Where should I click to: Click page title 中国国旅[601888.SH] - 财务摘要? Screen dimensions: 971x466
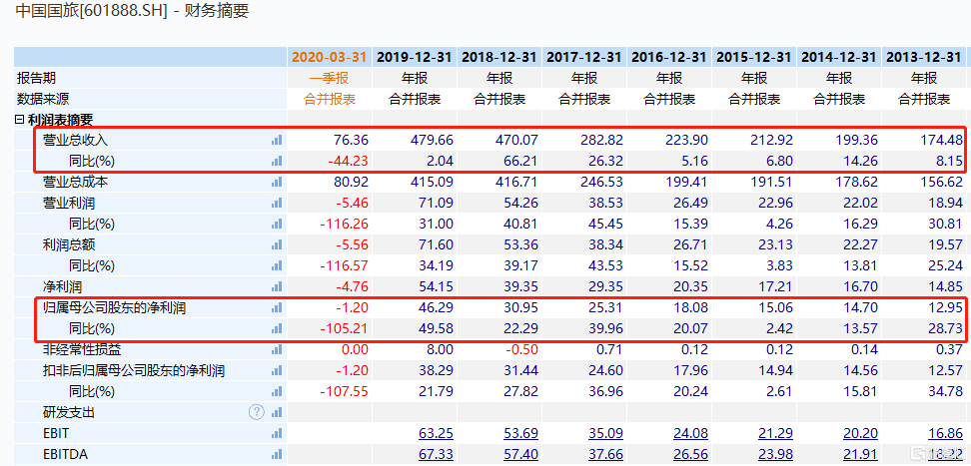click(x=132, y=11)
